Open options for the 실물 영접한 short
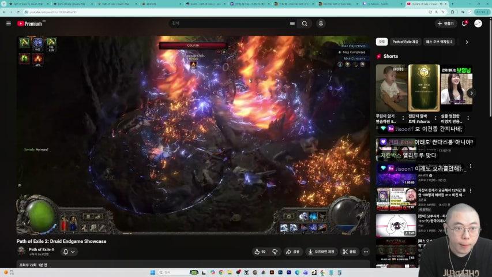Screen dimensions: 492x277 pos(468,118)
